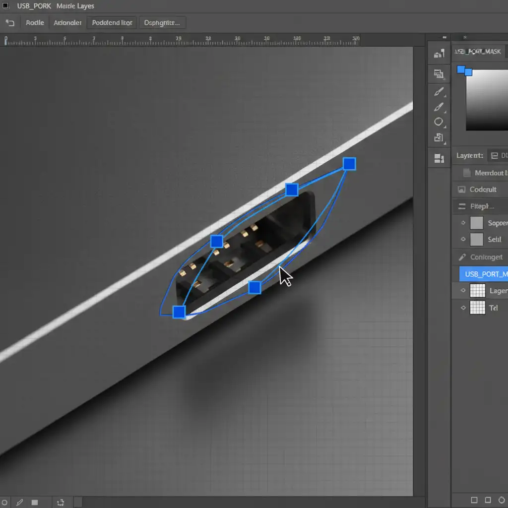Select the USB_PORT_M highlighted layer row
The width and height of the screenshot is (508, 508).
click(x=484, y=274)
